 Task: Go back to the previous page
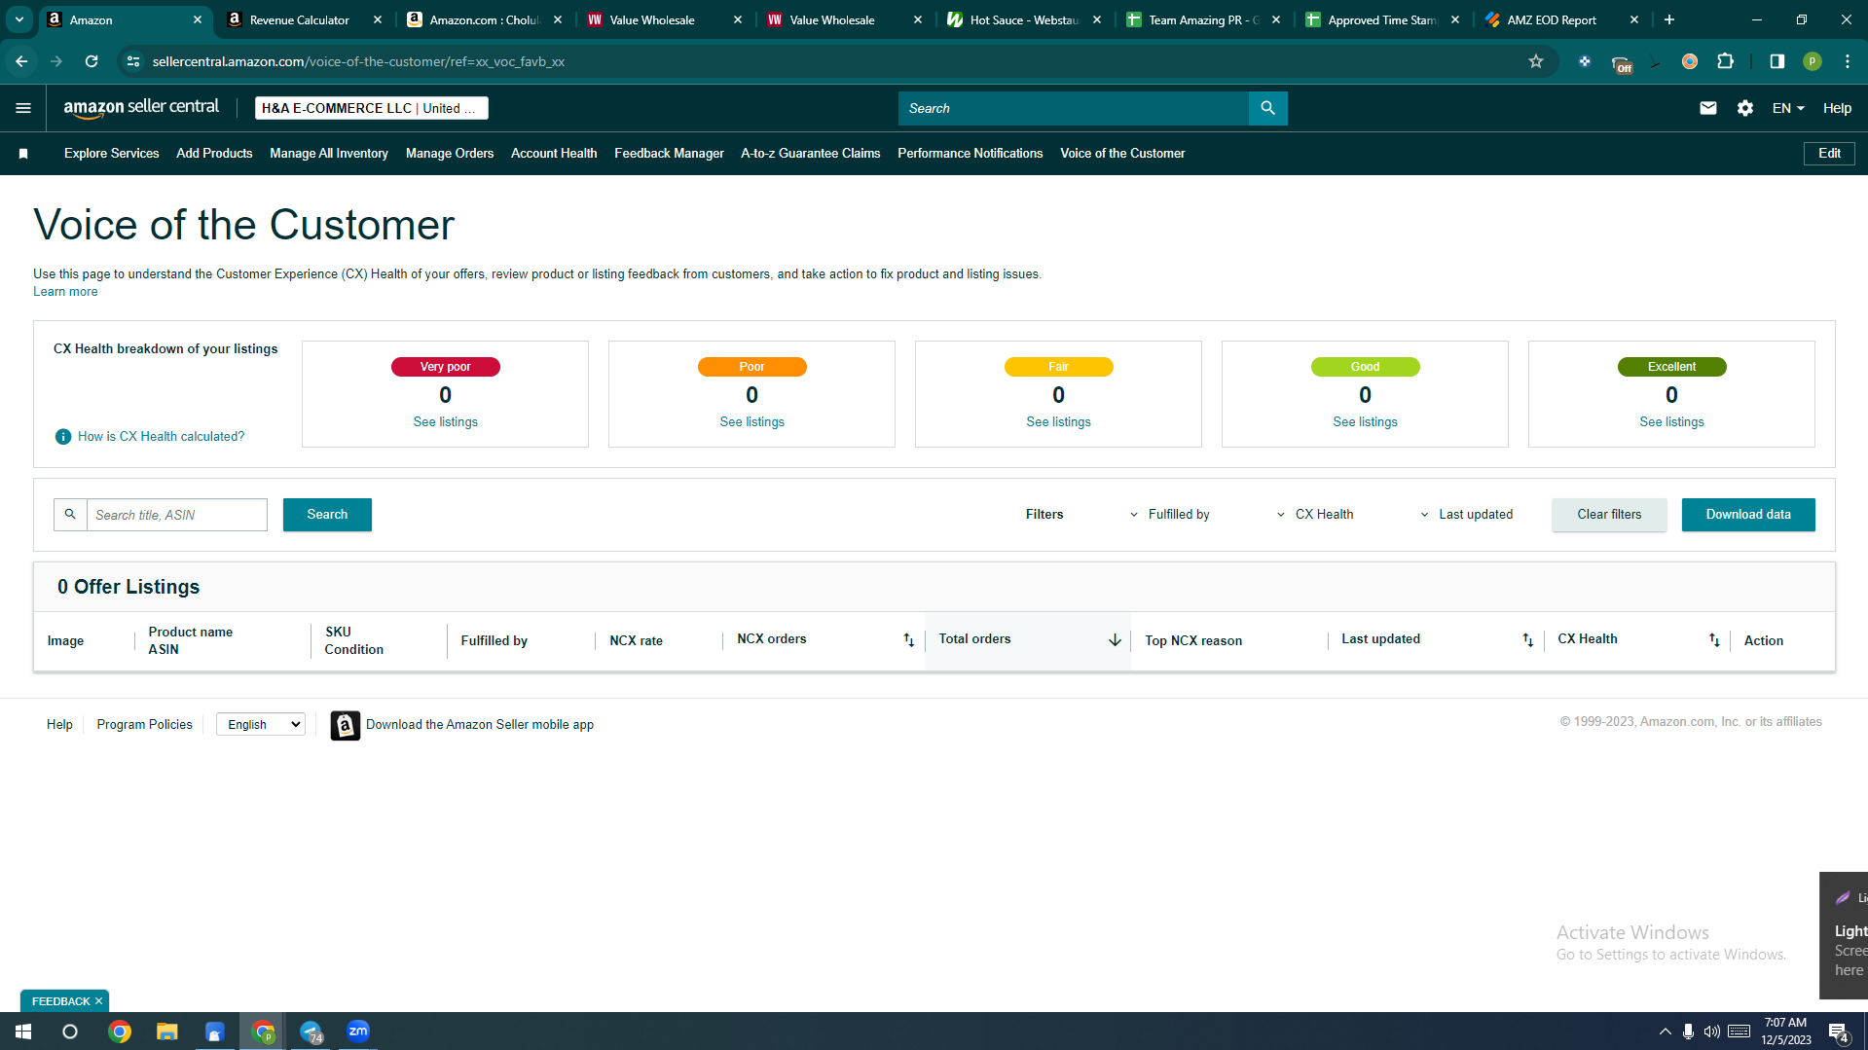21,61
